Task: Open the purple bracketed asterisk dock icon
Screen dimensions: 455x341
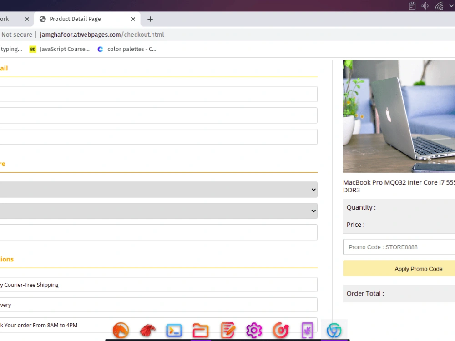Action: [x=307, y=330]
